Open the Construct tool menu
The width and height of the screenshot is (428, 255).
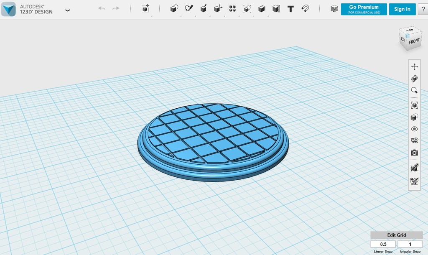(204, 8)
